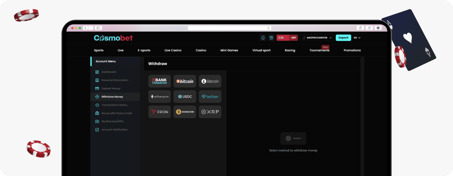
Task: Click the Cosmobet logo
Action: (x=113, y=38)
